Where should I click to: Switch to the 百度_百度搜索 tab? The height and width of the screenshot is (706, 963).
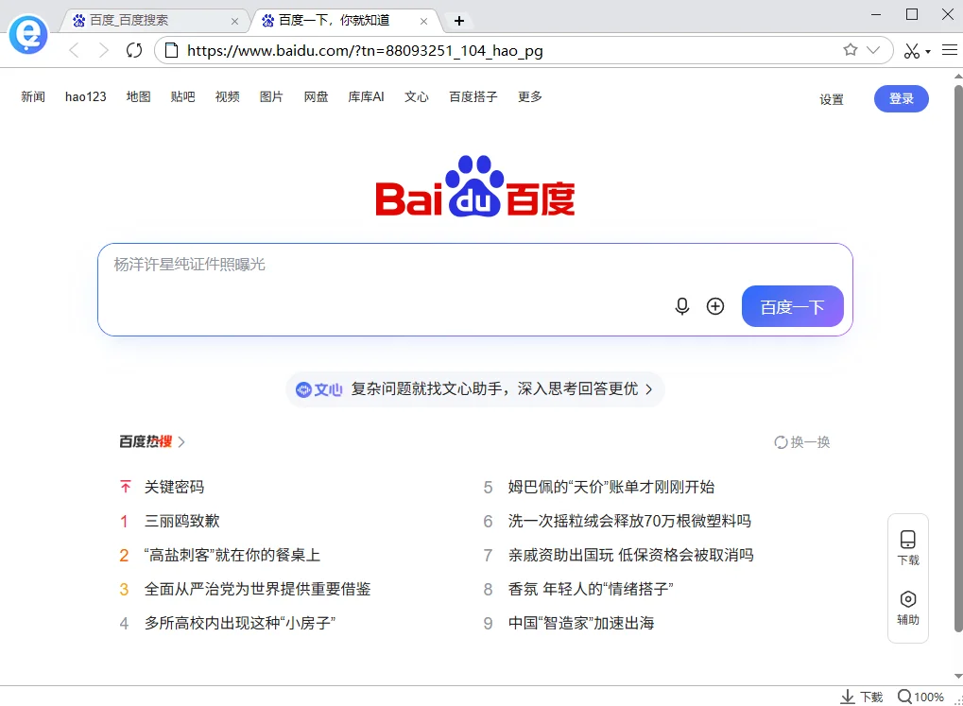[153, 21]
